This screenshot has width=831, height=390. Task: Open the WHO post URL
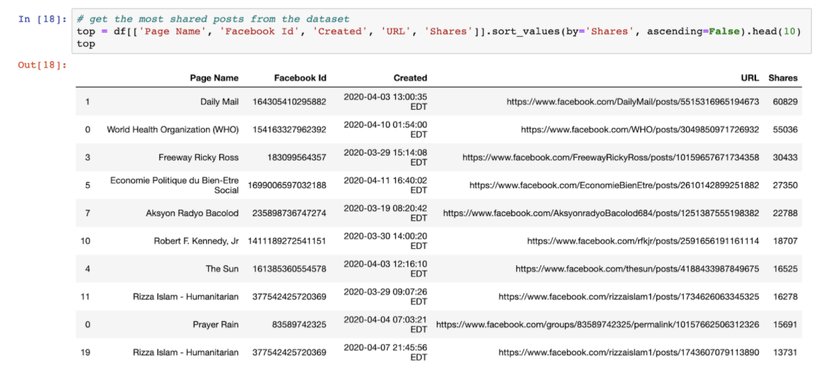[639, 130]
